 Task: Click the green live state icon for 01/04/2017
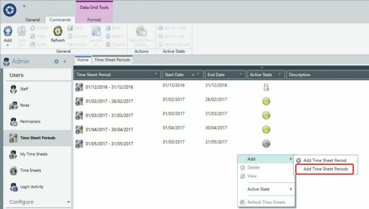[266, 129]
